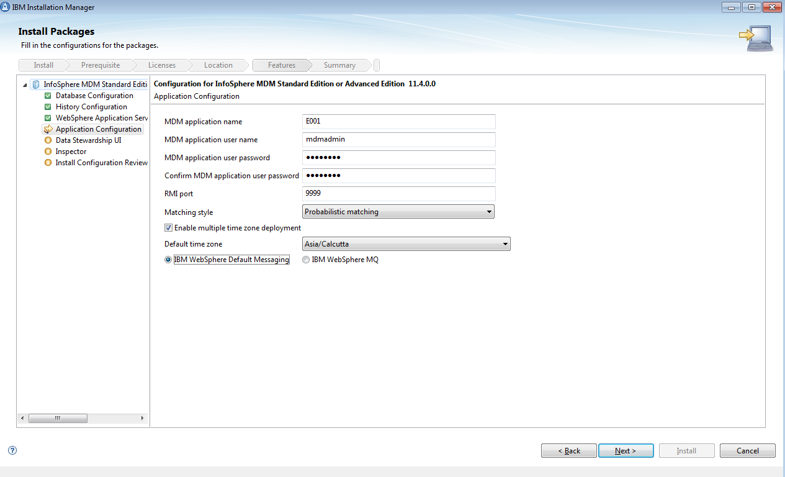This screenshot has height=477, width=785.
Task: Click arrow icon beside Application Configuration
Action: pyautogui.click(x=48, y=129)
